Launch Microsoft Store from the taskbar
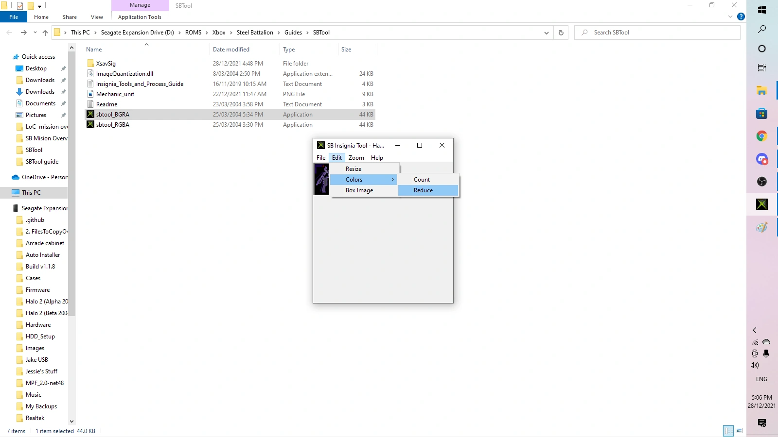The image size is (778, 437). click(762, 113)
